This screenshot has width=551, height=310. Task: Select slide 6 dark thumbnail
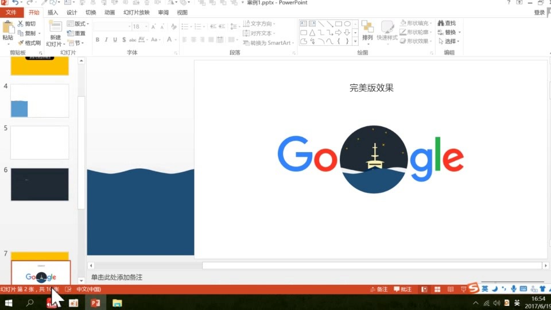point(40,184)
